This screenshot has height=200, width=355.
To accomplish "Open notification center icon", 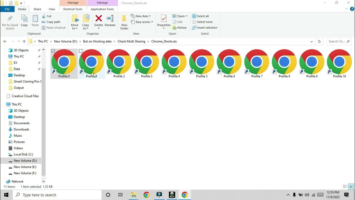I will click(346, 195).
